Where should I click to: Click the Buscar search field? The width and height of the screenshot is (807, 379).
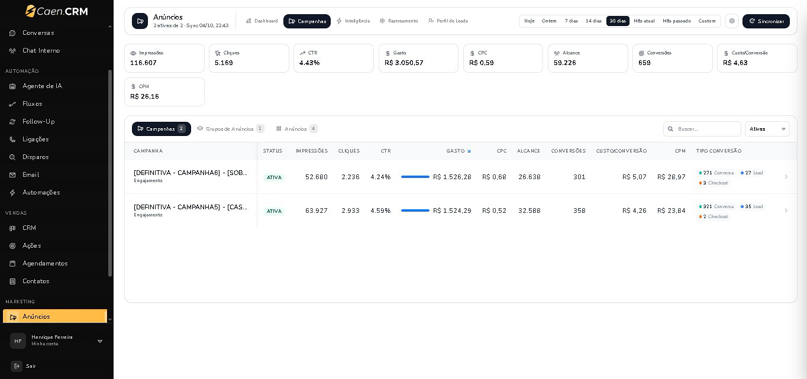(702, 129)
